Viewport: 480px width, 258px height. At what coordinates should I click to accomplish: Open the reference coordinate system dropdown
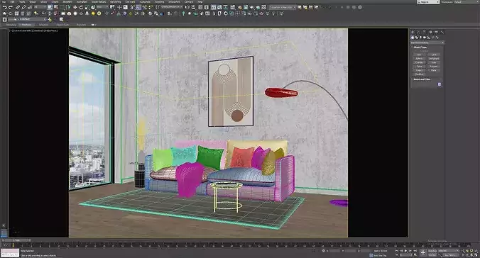pos(102,7)
